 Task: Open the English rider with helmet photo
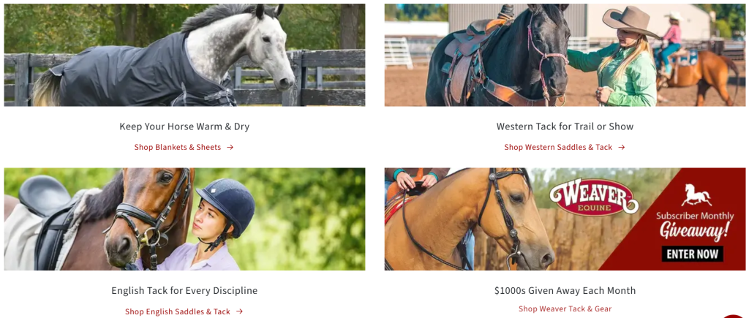pyautogui.click(x=185, y=219)
